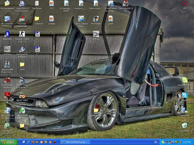Click the Start button

(x=8, y=142)
